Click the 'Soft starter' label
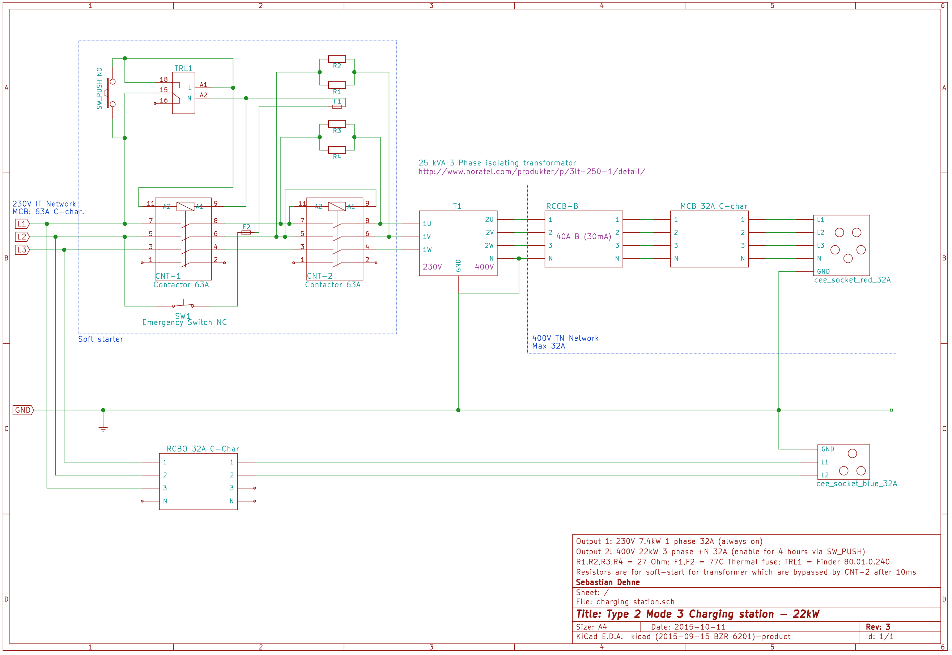 point(101,339)
